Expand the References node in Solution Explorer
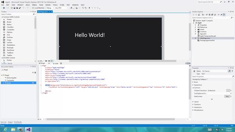 tap(195, 27)
